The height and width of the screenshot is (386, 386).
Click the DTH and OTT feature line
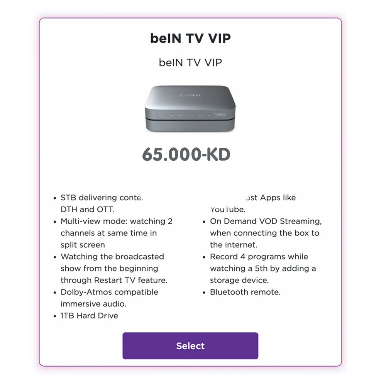(x=88, y=210)
